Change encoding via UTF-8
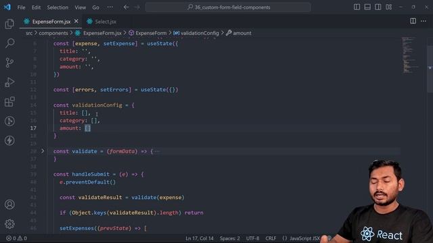Viewport: 433px width, 243px height. 252,238
